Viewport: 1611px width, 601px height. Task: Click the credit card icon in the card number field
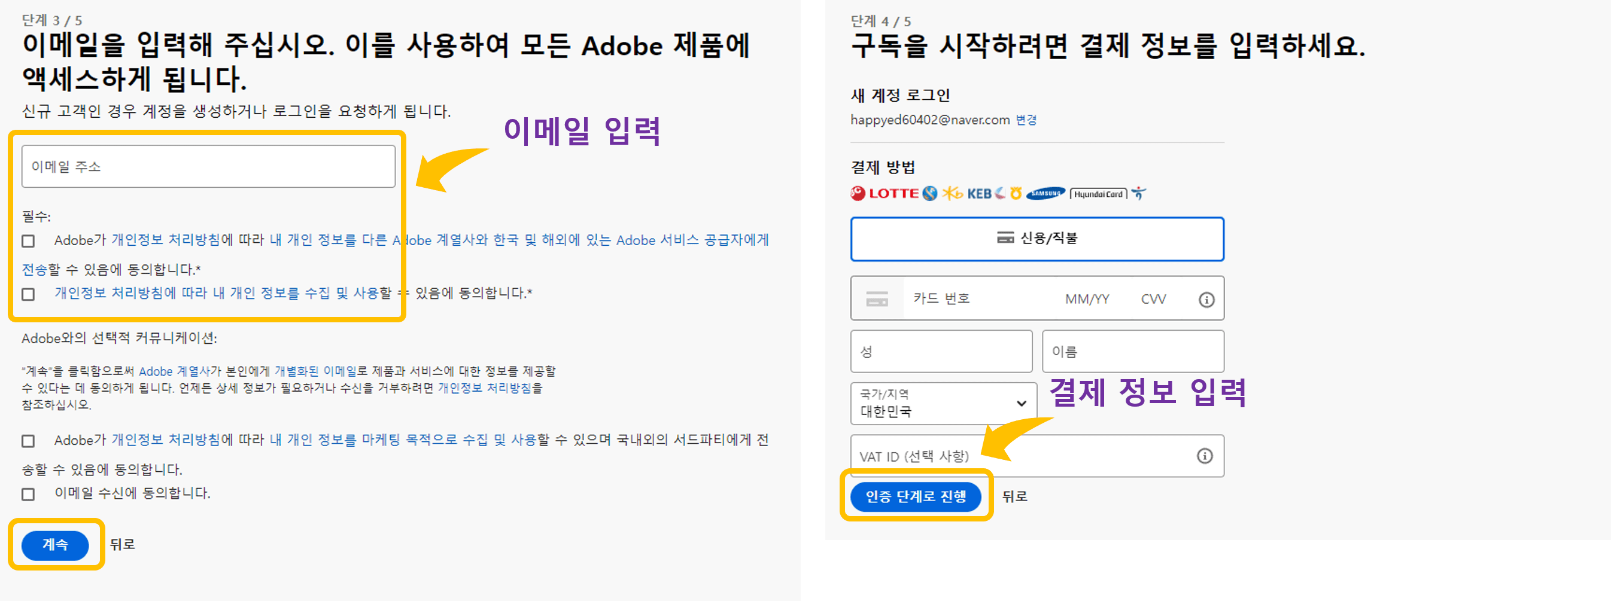pyautogui.click(x=878, y=298)
